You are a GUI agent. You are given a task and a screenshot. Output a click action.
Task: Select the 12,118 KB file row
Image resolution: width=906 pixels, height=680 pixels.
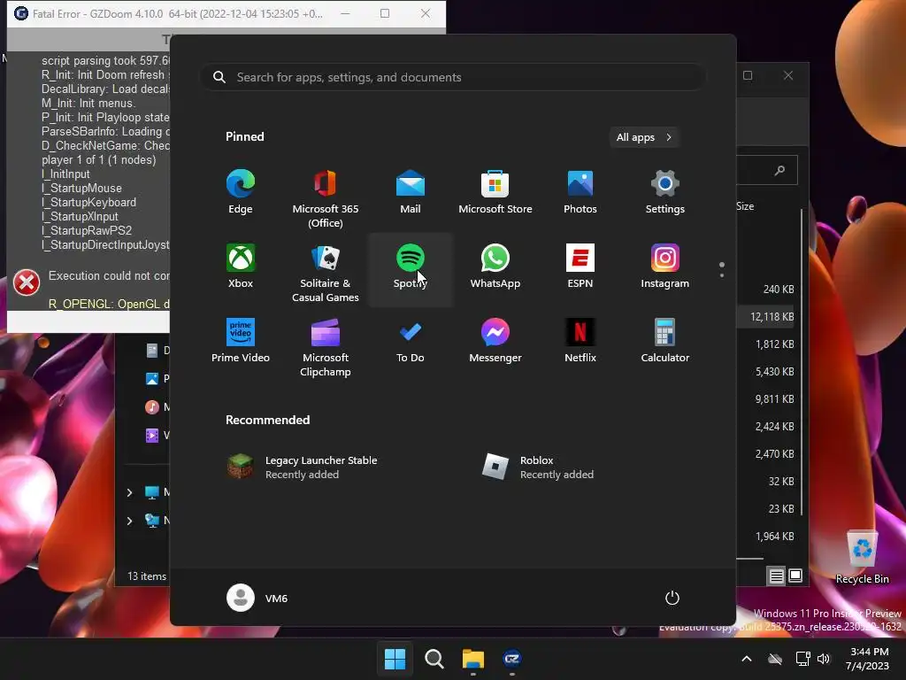[766, 317]
